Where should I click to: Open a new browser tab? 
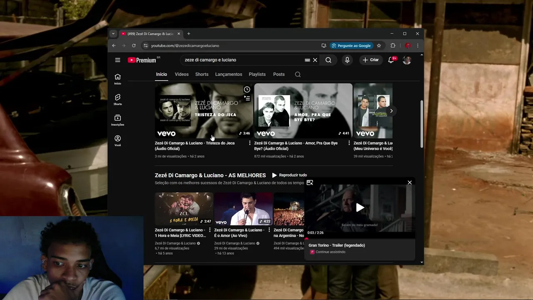tap(189, 34)
